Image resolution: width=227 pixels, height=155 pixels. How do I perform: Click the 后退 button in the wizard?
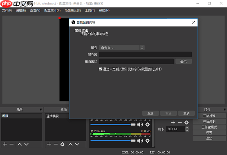pyautogui.click(x=151, y=113)
